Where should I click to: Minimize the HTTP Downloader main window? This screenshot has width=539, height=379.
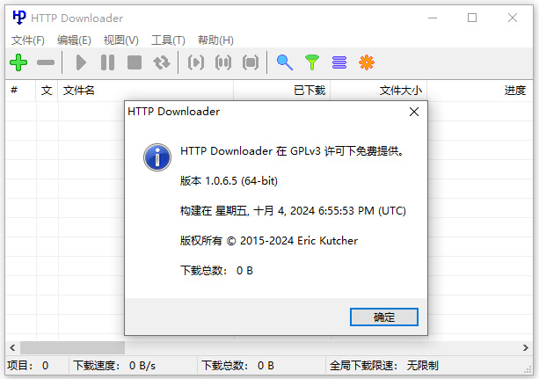tap(433, 18)
